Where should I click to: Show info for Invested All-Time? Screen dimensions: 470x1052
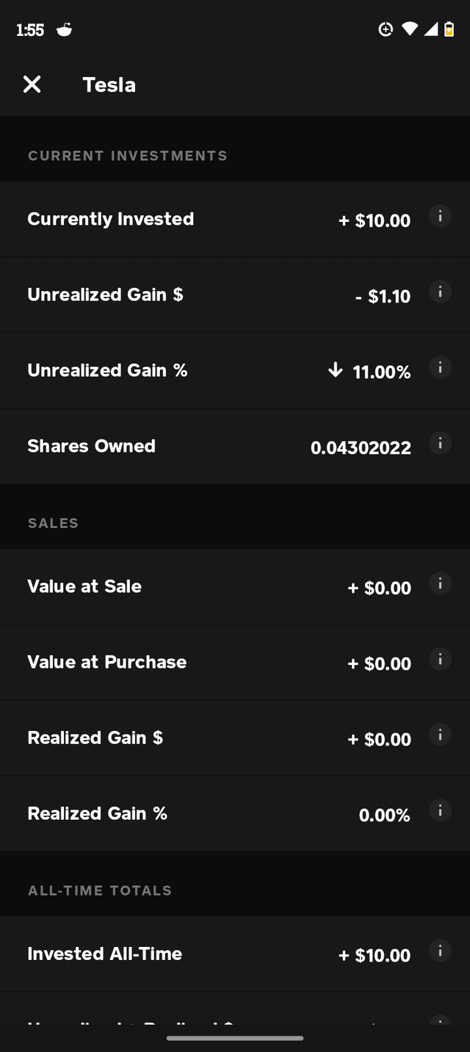(440, 951)
